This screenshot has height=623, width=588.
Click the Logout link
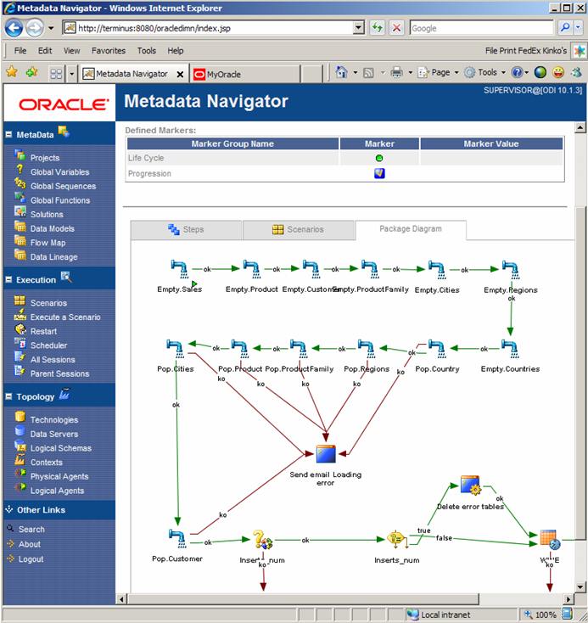point(31,559)
